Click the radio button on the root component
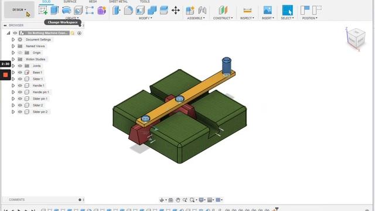Image resolution: width=375 pixels, height=211 pixels. pyautogui.click(x=80, y=33)
